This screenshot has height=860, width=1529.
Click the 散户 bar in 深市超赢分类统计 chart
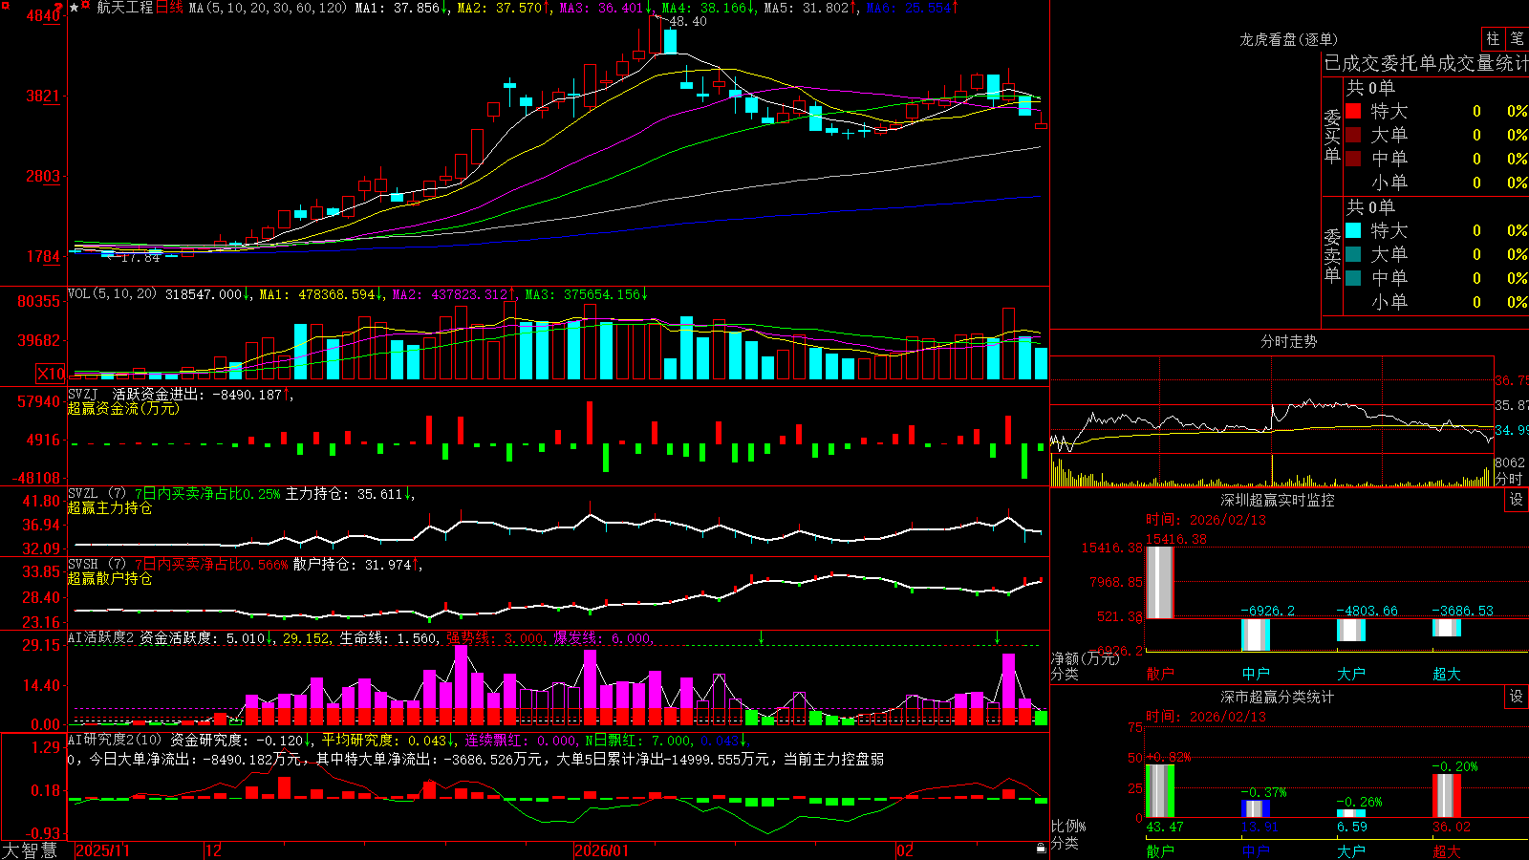coord(1160,791)
